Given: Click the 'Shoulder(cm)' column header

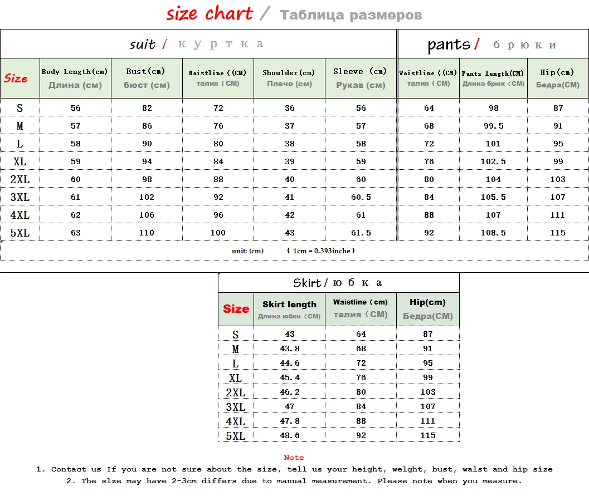Looking at the screenshot, I should 289,78.
